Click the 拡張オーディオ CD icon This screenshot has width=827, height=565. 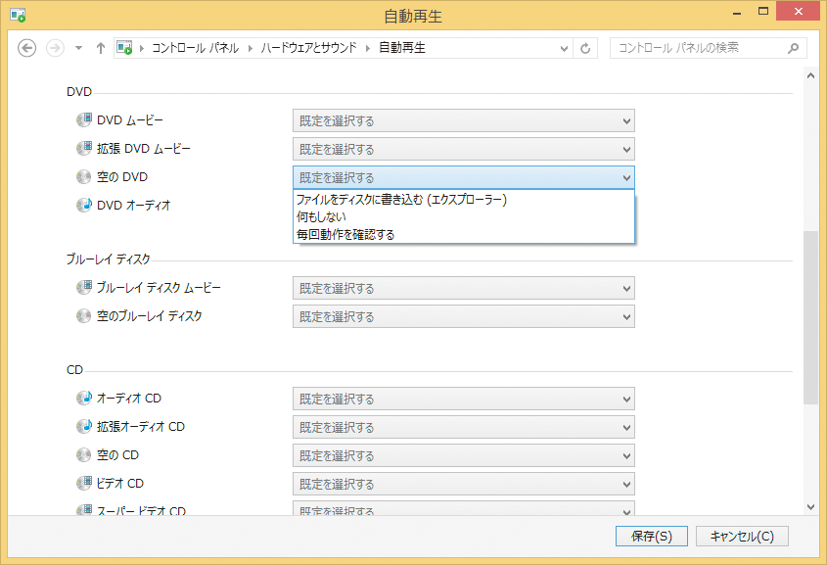coord(84,426)
